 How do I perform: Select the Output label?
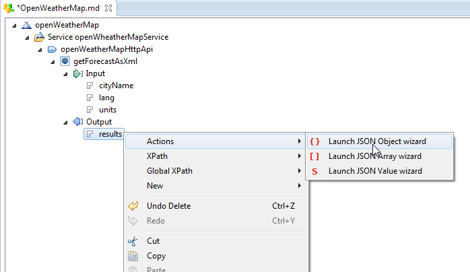click(99, 122)
